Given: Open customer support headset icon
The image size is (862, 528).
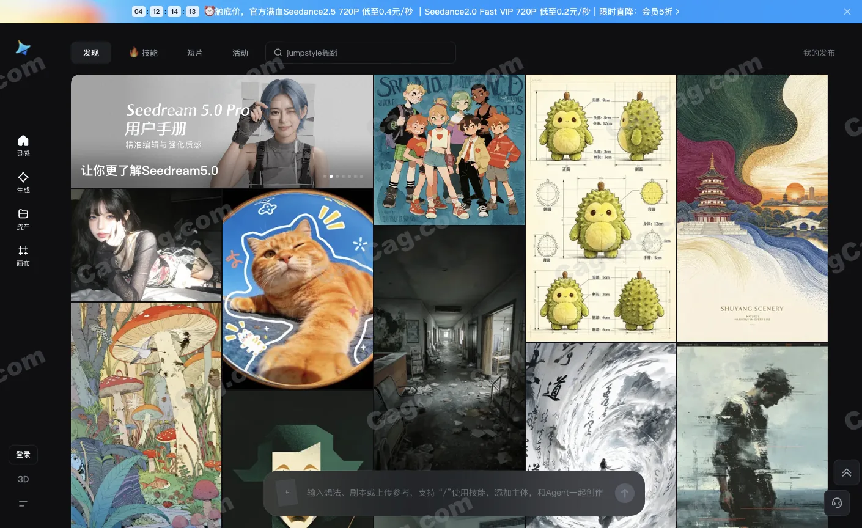Looking at the screenshot, I should (x=837, y=503).
